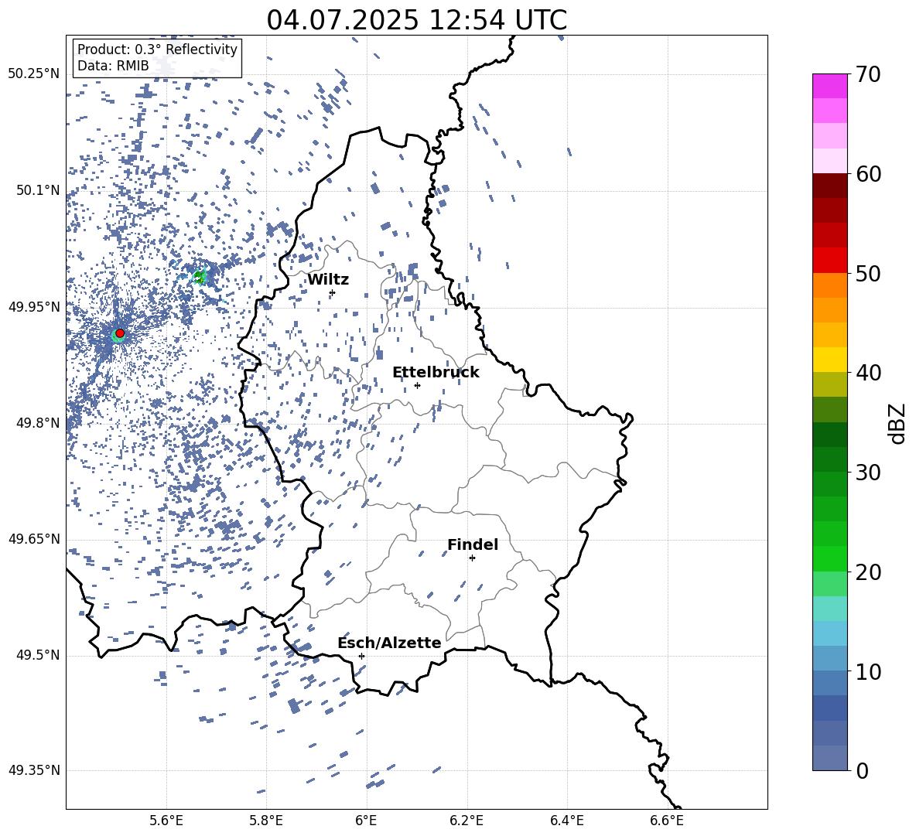Click the Esch/Alzette station cross marker
Screen dimensions: 916x836
[361, 656]
